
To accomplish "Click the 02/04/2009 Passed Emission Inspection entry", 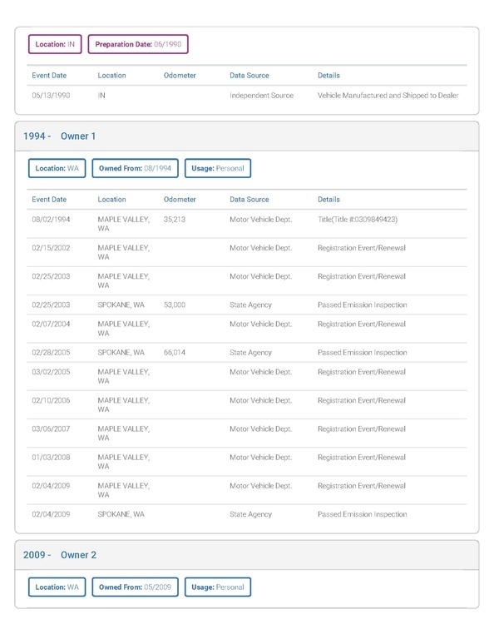I will (x=362, y=514).
